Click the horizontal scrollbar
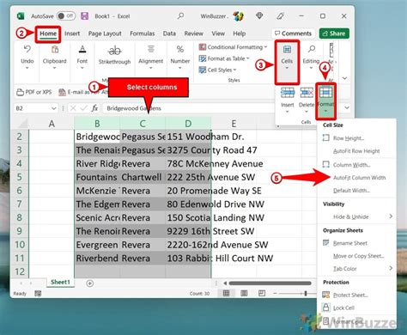 point(270,283)
